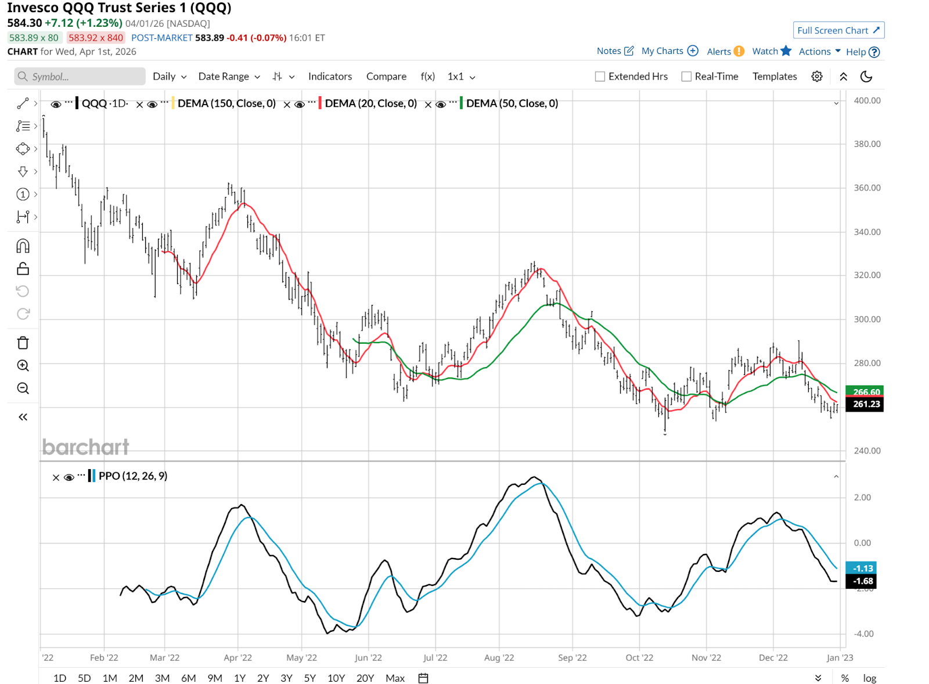Undo the last chart action
This screenshot has width=929, height=684.
23,291
